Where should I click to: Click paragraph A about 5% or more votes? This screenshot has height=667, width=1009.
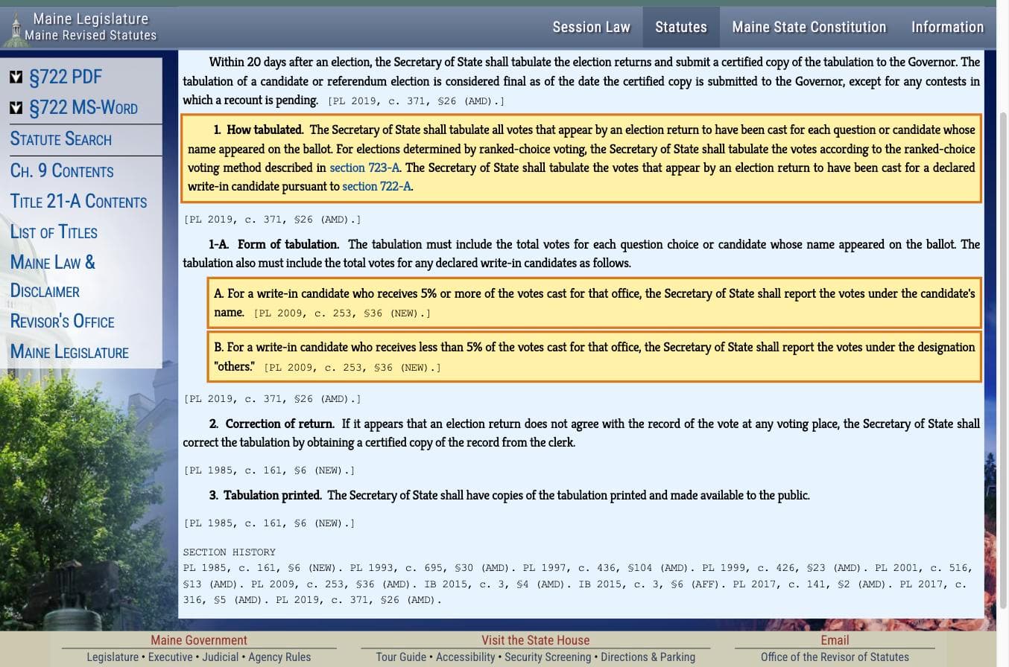(x=594, y=303)
